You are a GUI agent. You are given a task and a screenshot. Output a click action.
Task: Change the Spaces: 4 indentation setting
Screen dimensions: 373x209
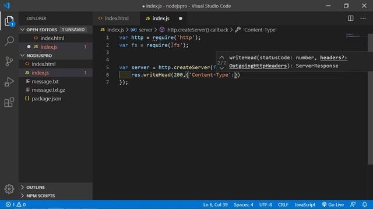(x=244, y=204)
